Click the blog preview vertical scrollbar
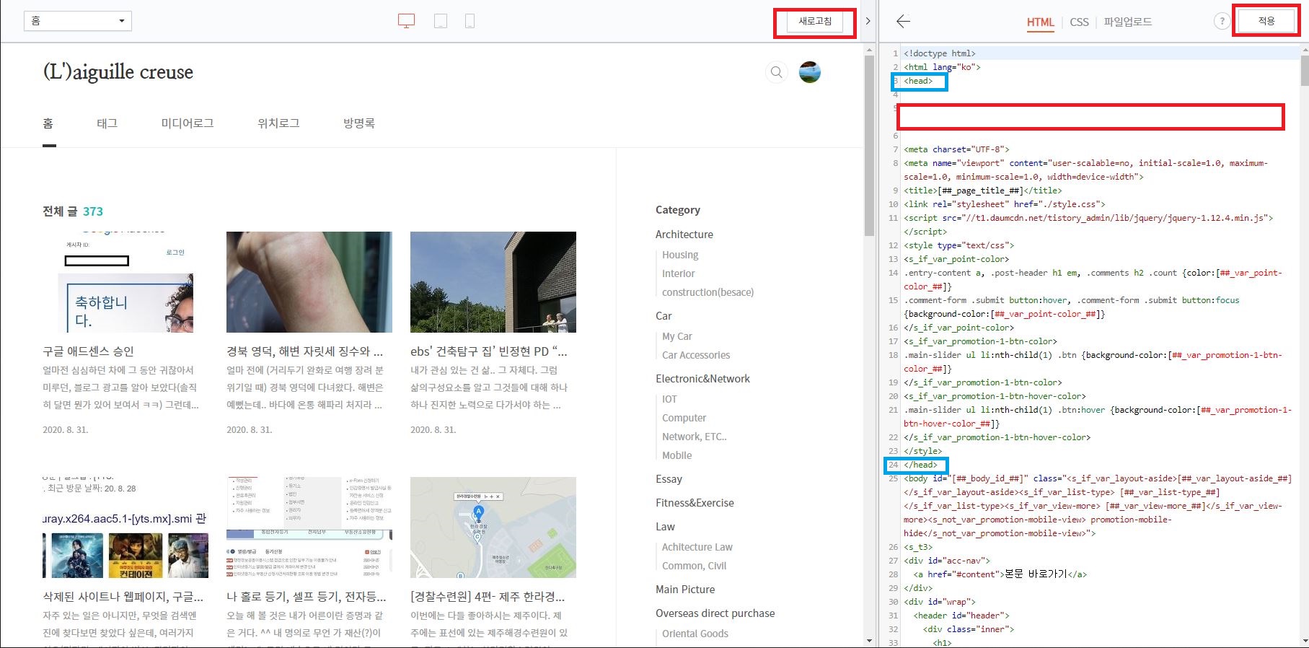Viewport: 1309px width, 648px height. coord(869,144)
